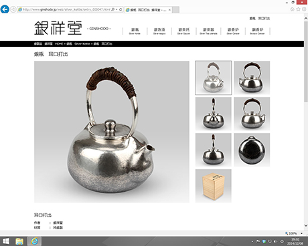
Task: Show hidden tray icons arrow
Action: click(252, 241)
